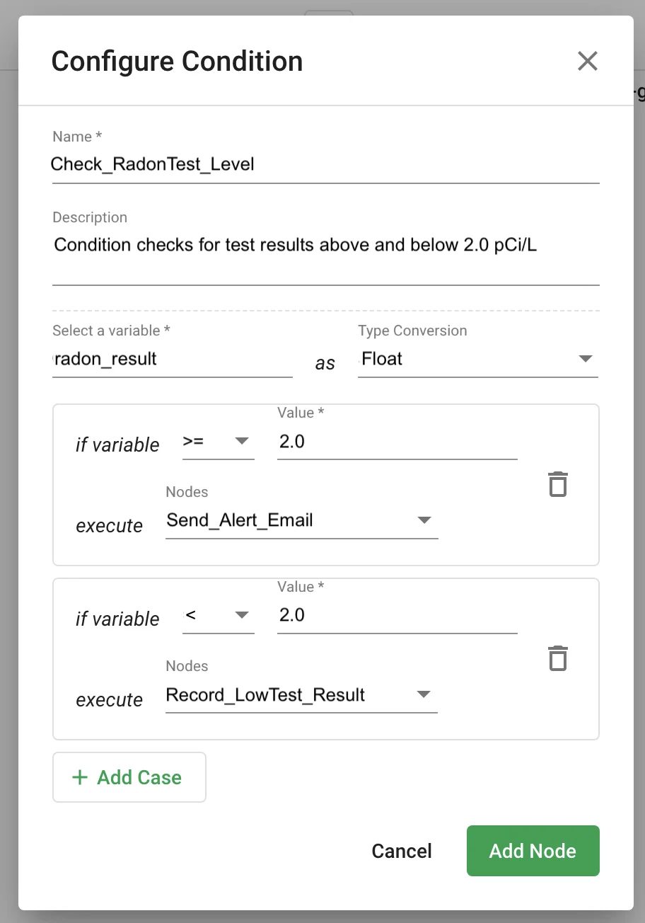Image resolution: width=645 pixels, height=923 pixels.
Task: Edit the Name field Check_RadonTest_Level
Action: (x=325, y=165)
